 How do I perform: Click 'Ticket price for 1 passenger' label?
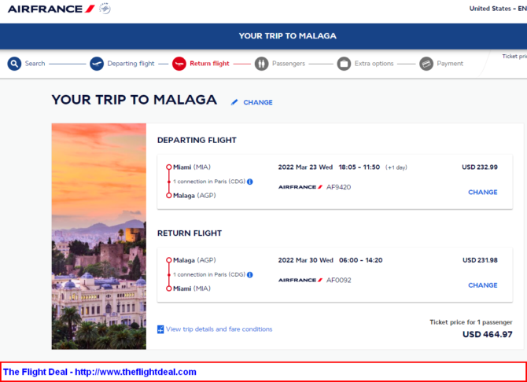pos(471,322)
